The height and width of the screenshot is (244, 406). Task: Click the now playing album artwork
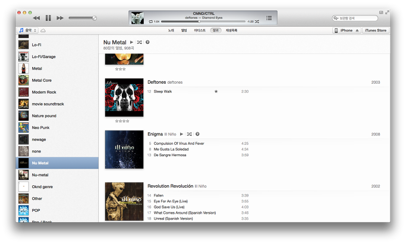(137, 18)
